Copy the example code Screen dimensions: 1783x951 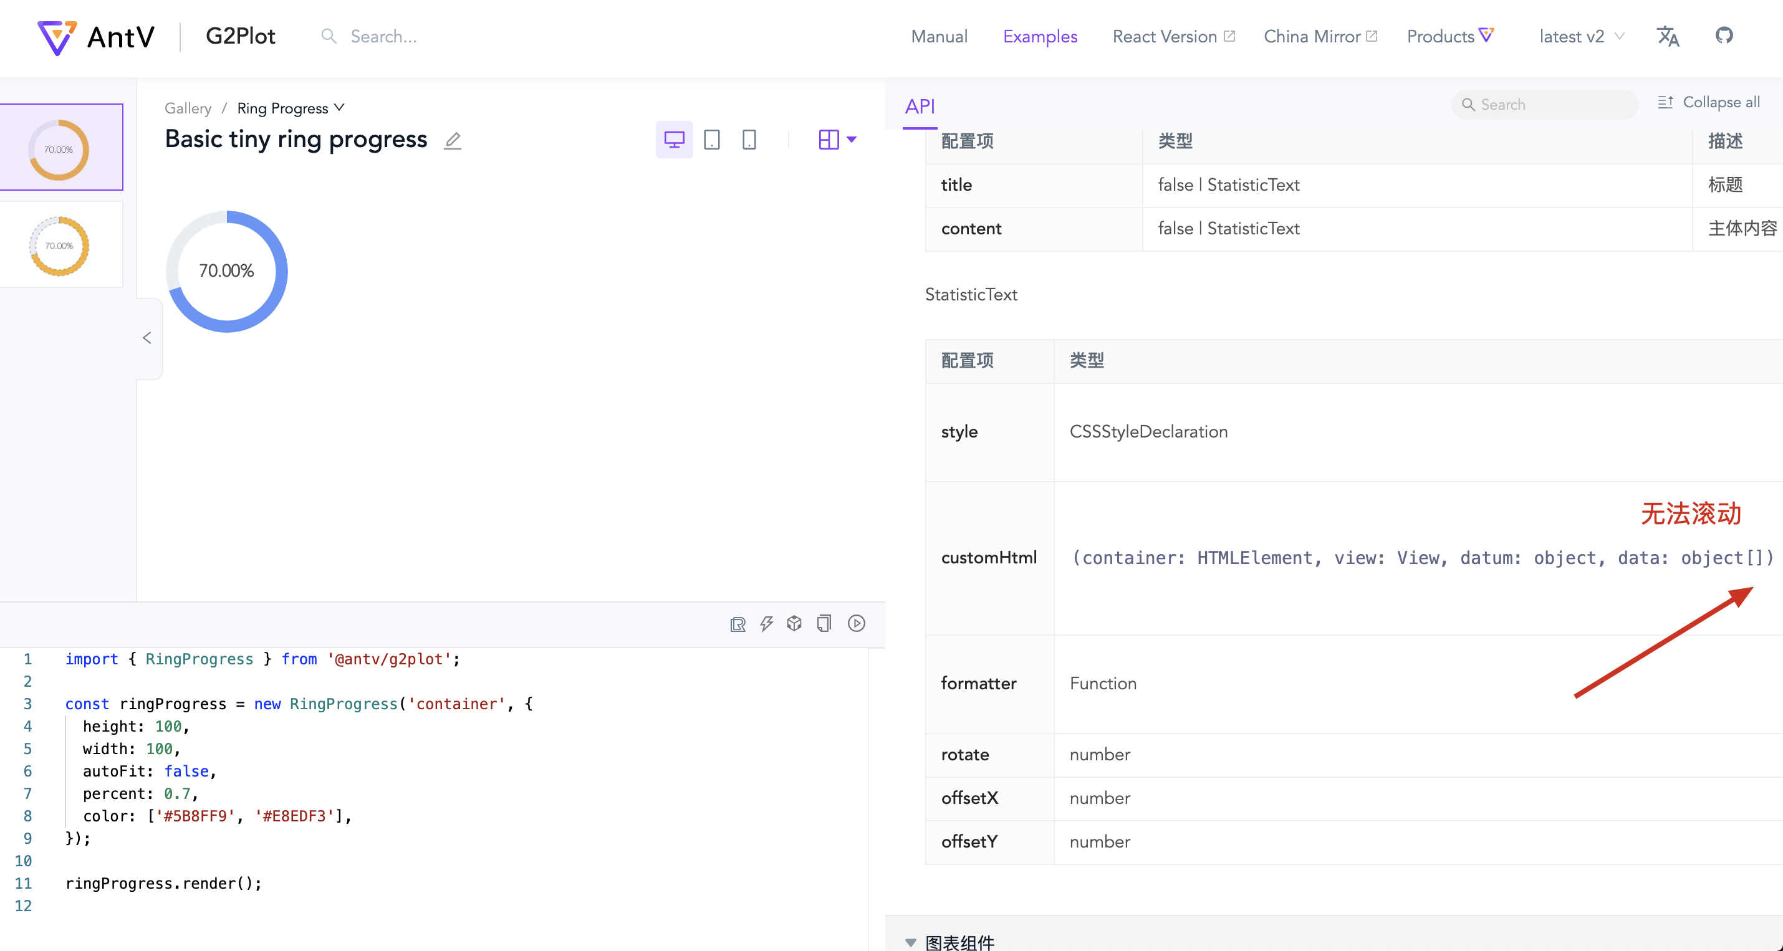pos(824,624)
